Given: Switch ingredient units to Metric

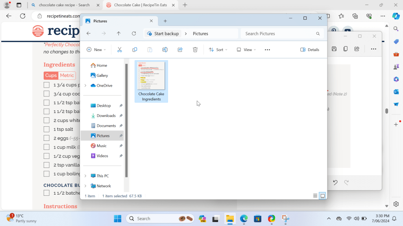Looking at the screenshot, I should (67, 75).
